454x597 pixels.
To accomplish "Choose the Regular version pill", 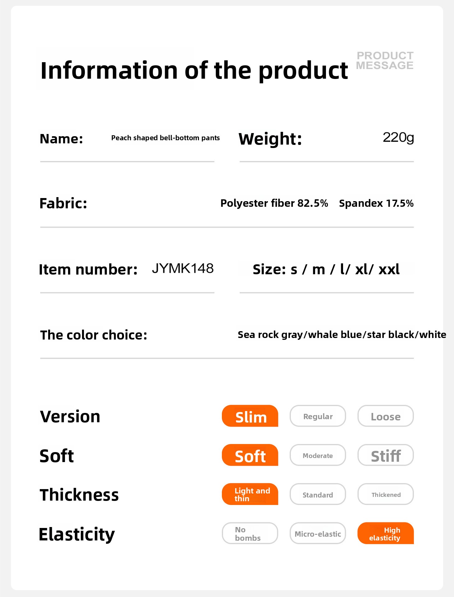I will click(x=318, y=416).
